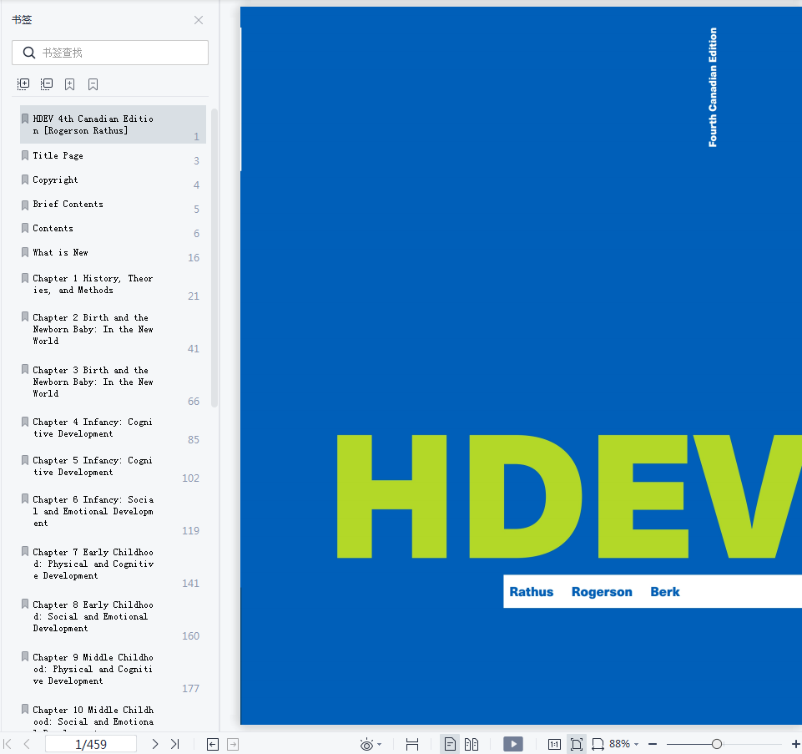The image size is (802, 754).
Task: Click the bookmark flag icon beside What is New
Action: [24, 252]
